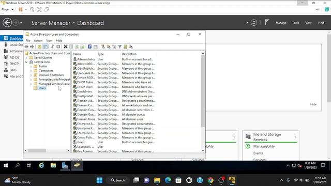Click the Up one level folder icon
331x186 pixels.
(x=39, y=47)
